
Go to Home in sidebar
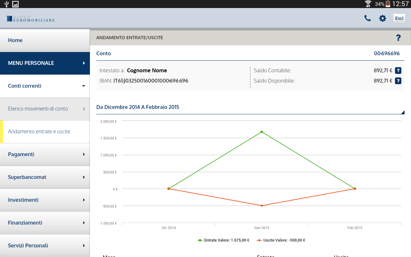coord(45,40)
